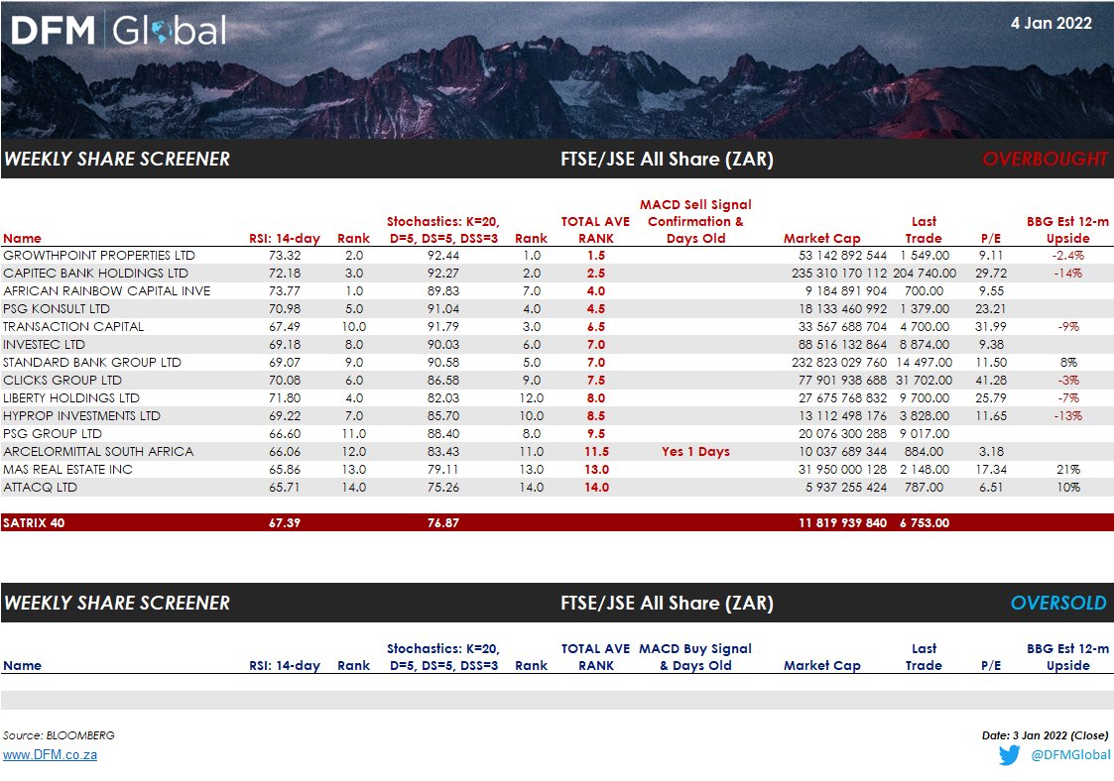Click oversold 'MACD Buy Signal' column header
1114x781 pixels.
point(694,657)
